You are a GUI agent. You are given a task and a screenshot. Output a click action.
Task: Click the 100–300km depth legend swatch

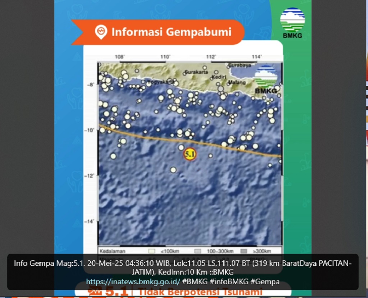click(x=198, y=251)
